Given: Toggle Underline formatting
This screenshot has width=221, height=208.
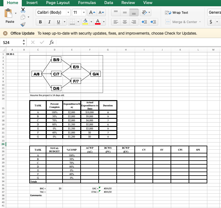Looking at the screenshot, I should (x=58, y=22).
